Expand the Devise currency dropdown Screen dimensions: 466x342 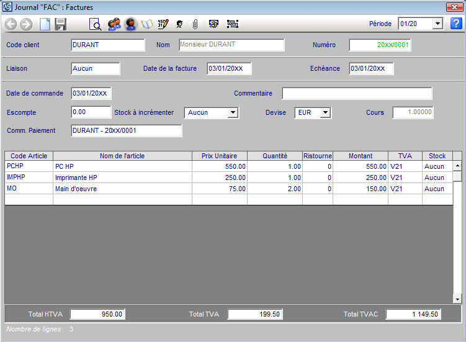tap(325, 113)
